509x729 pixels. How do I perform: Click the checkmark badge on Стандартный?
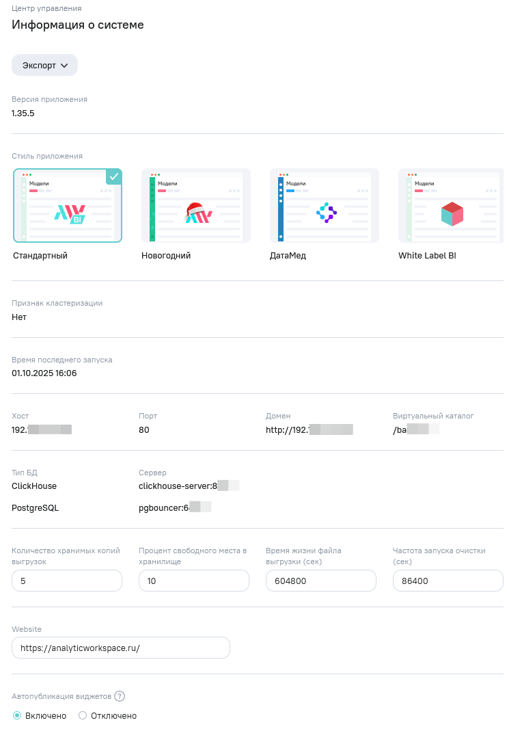114,176
